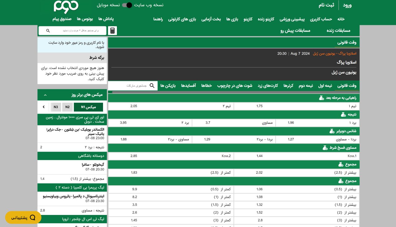
Task: Switch to the نیمه اول tab
Action: [x=325, y=86]
